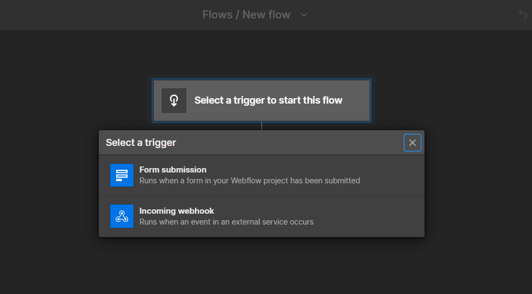Viewport: 532px width, 294px height.
Task: Choose the Form submission trigger
Action: click(262, 175)
